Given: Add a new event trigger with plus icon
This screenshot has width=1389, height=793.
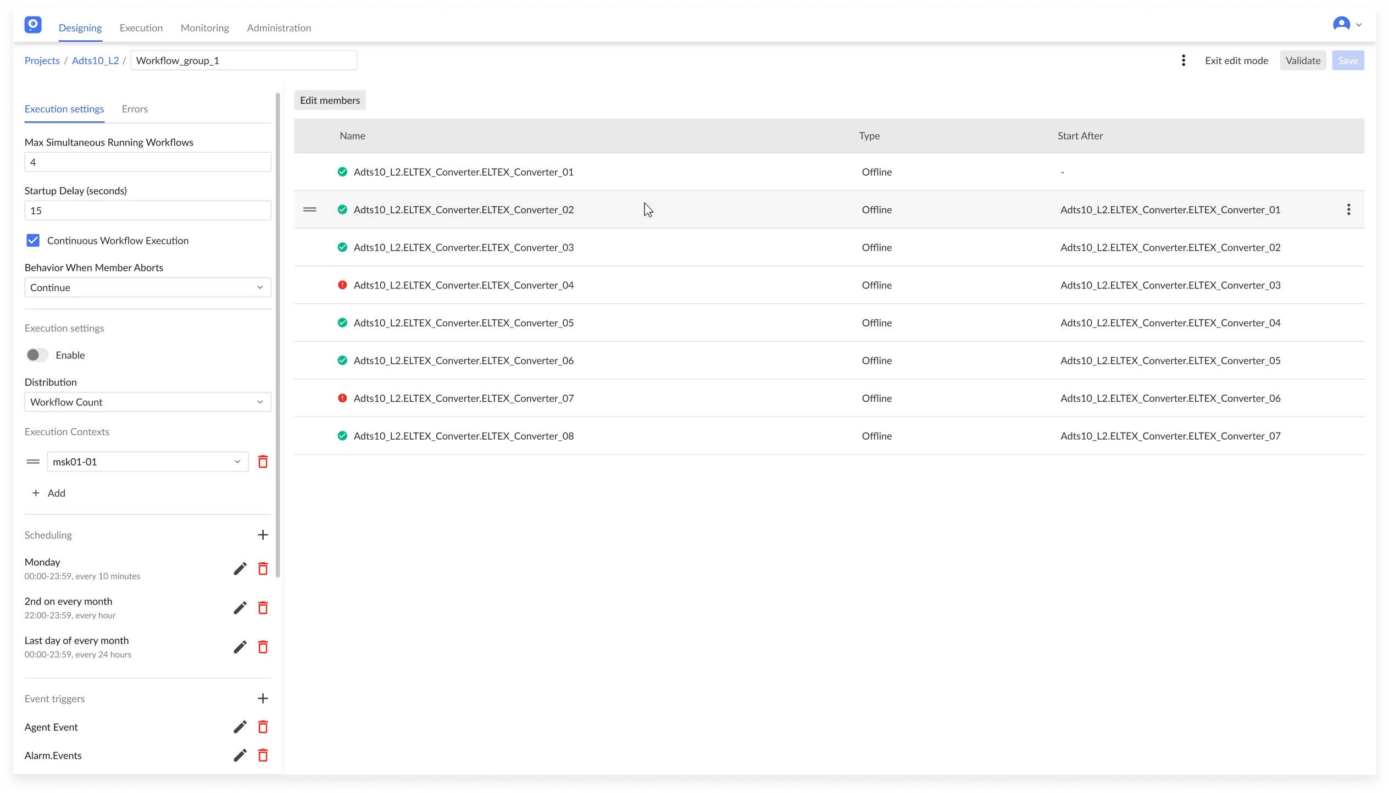Looking at the screenshot, I should 263,698.
